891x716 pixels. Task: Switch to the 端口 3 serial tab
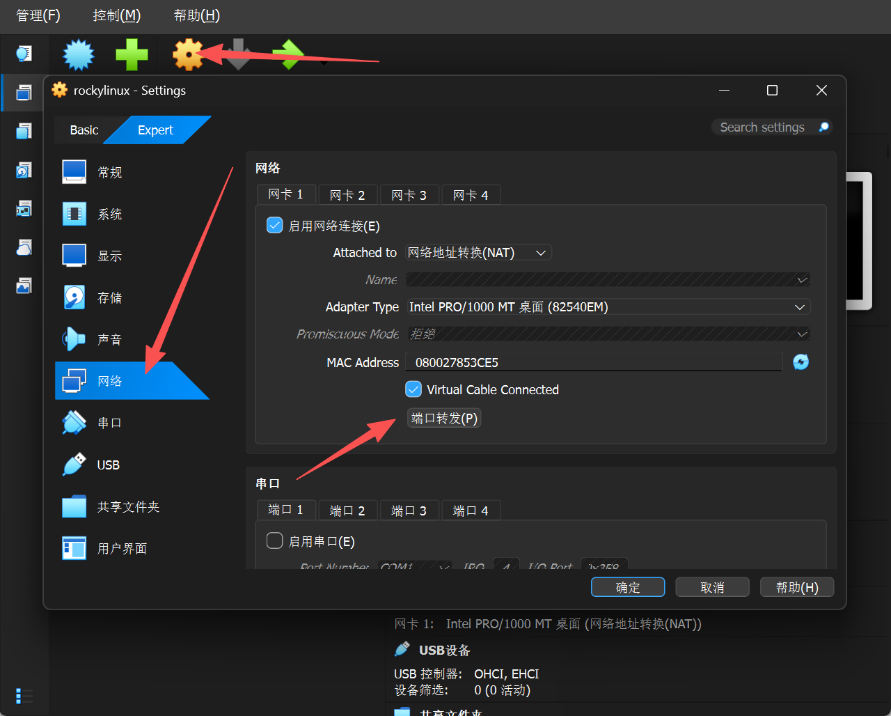(409, 511)
